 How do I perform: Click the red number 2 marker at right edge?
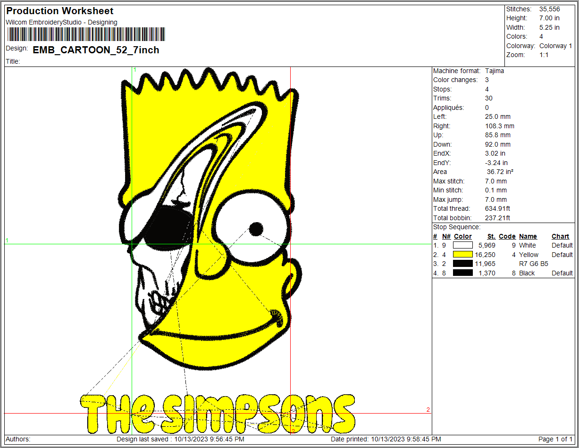pyautogui.click(x=428, y=410)
